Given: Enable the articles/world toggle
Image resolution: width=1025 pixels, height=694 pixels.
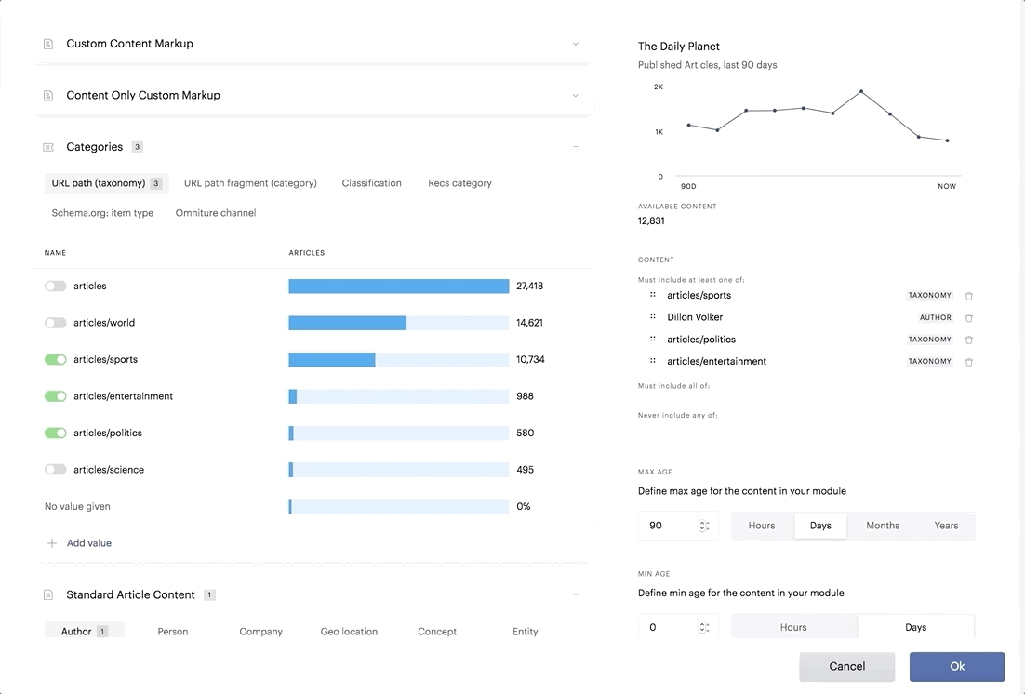Looking at the screenshot, I should point(56,323).
